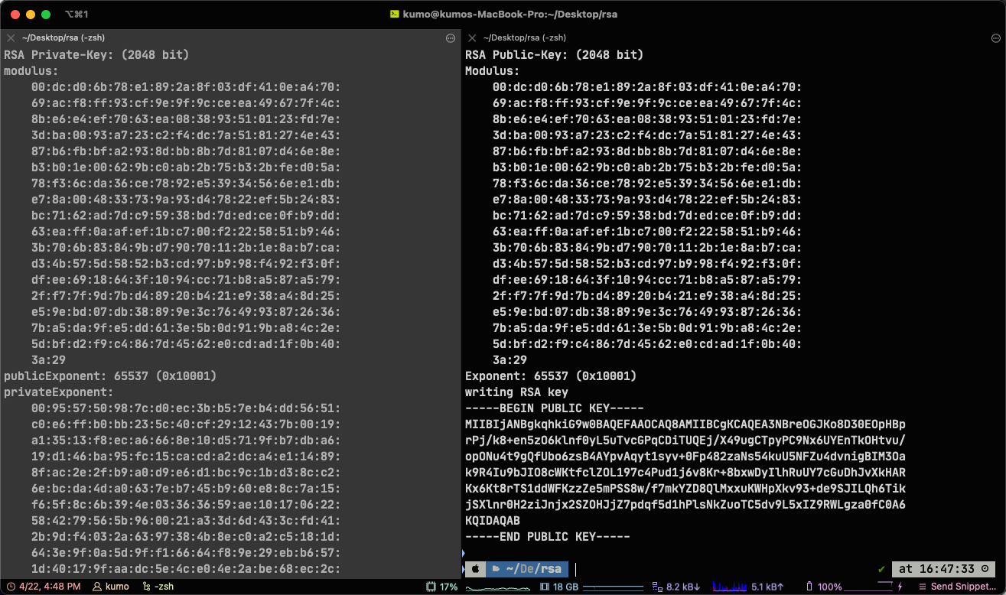Click the network throughput graph
Screen dimensions: 1006x595
coord(729,587)
